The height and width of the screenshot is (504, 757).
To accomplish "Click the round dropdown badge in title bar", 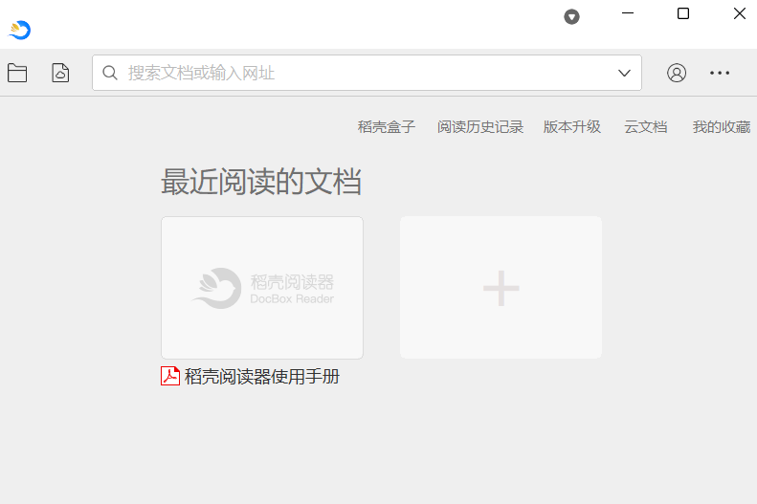I will [x=571, y=17].
